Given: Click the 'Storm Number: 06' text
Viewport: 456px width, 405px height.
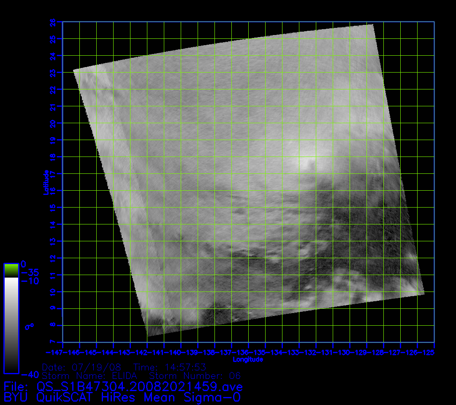Looking at the screenshot, I should [195, 375].
